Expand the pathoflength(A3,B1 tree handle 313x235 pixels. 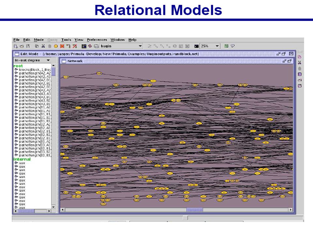pos(16,97)
